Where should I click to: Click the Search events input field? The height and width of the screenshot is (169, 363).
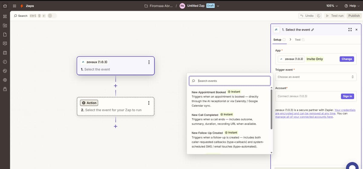coord(230,81)
